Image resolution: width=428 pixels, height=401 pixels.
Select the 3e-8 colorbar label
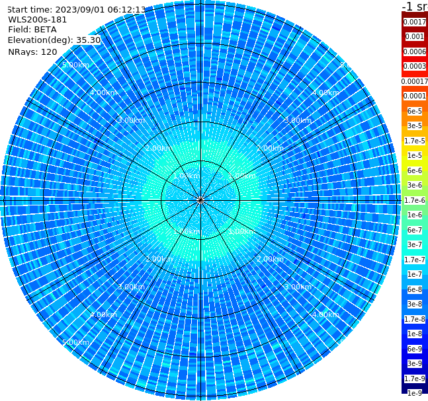tap(415, 304)
